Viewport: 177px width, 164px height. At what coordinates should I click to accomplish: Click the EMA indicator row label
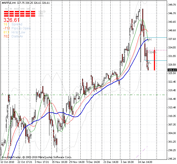tap(41, 16)
